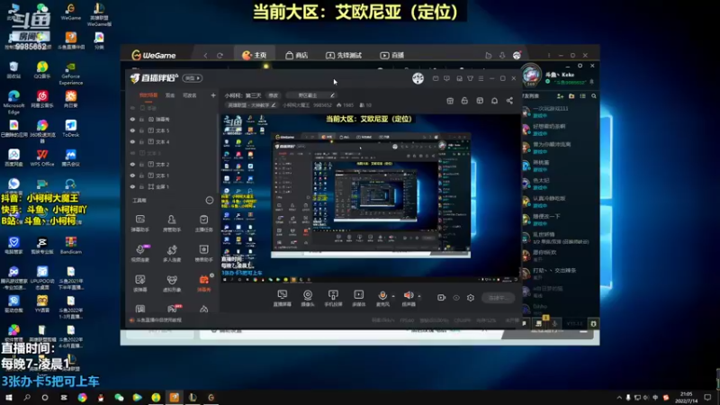This screenshot has height=405, width=720.
Task: Open Bandicam desktop icon
Action: click(x=71, y=245)
